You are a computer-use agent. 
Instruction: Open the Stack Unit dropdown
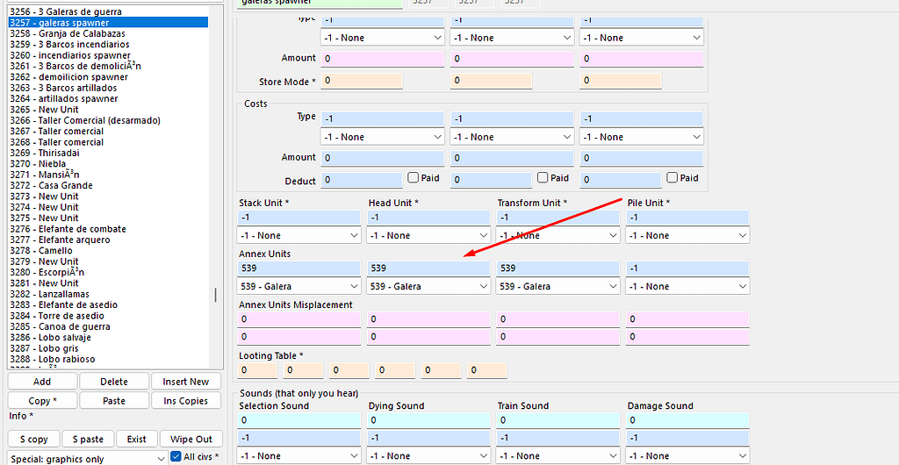click(x=298, y=235)
